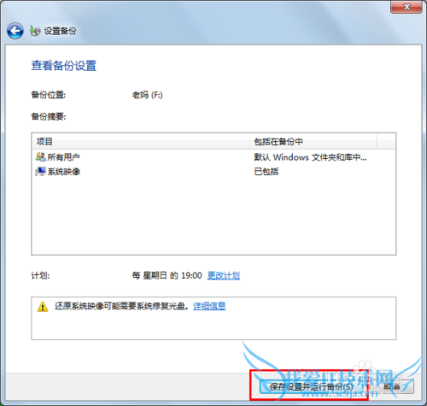Click the 默认 Windows 文件夹和库中... cell

[310, 157]
